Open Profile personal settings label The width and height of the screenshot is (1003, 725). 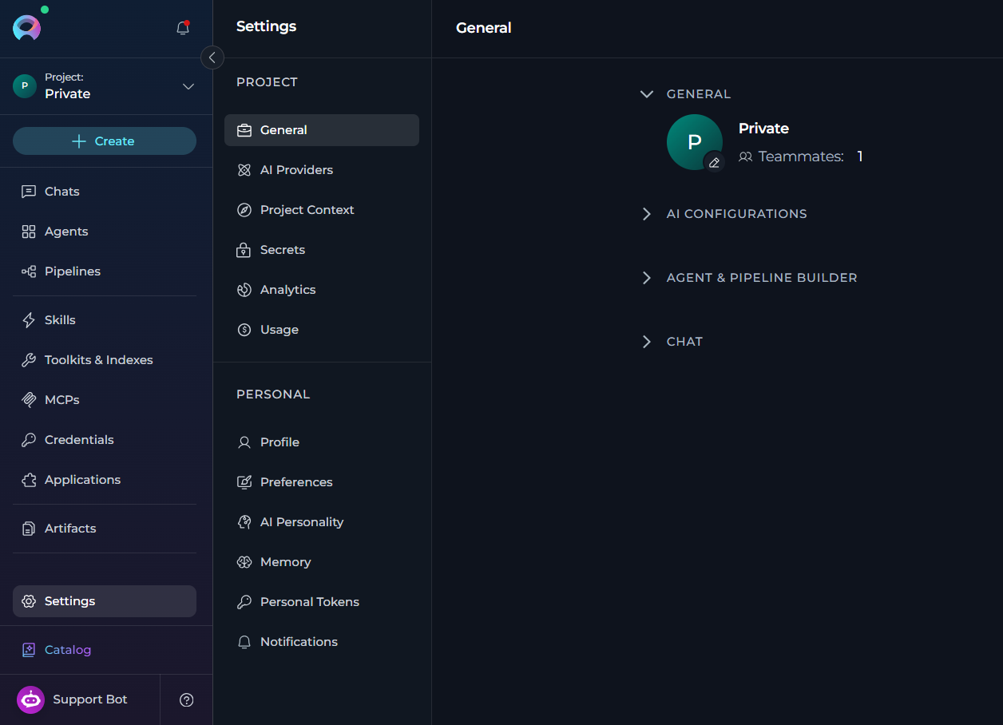pos(279,442)
